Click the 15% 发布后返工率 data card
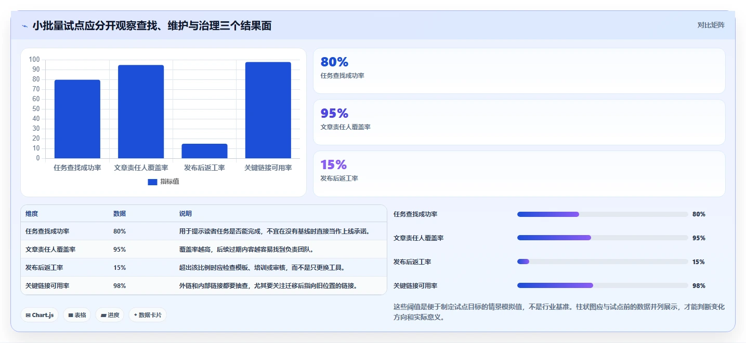The width and height of the screenshot is (746, 343). tap(519, 174)
